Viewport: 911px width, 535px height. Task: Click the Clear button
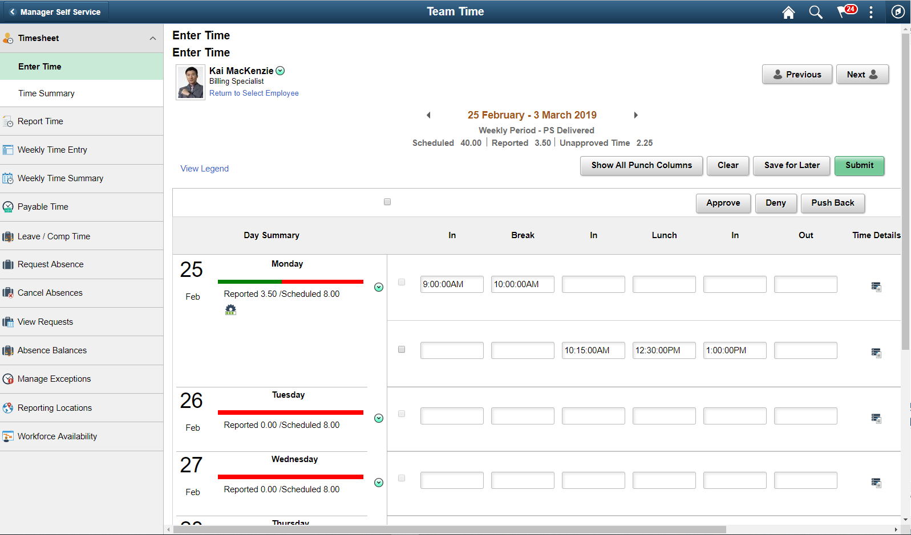click(x=728, y=165)
